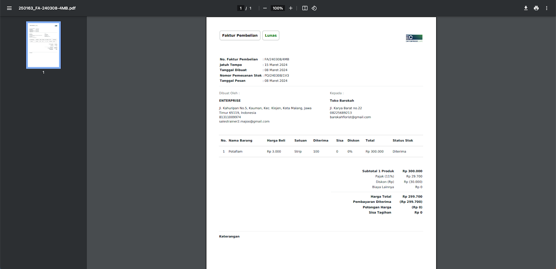Click the file name 250163_FA-240308-4MB.pdf

point(47,8)
